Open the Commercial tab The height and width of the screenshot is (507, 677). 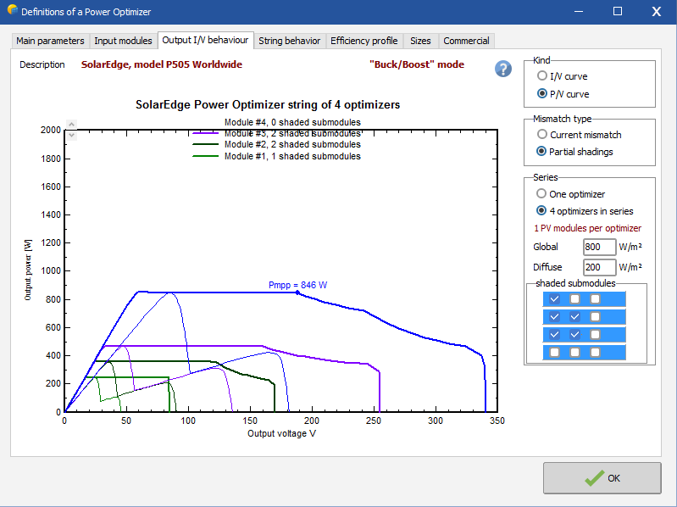(x=466, y=41)
